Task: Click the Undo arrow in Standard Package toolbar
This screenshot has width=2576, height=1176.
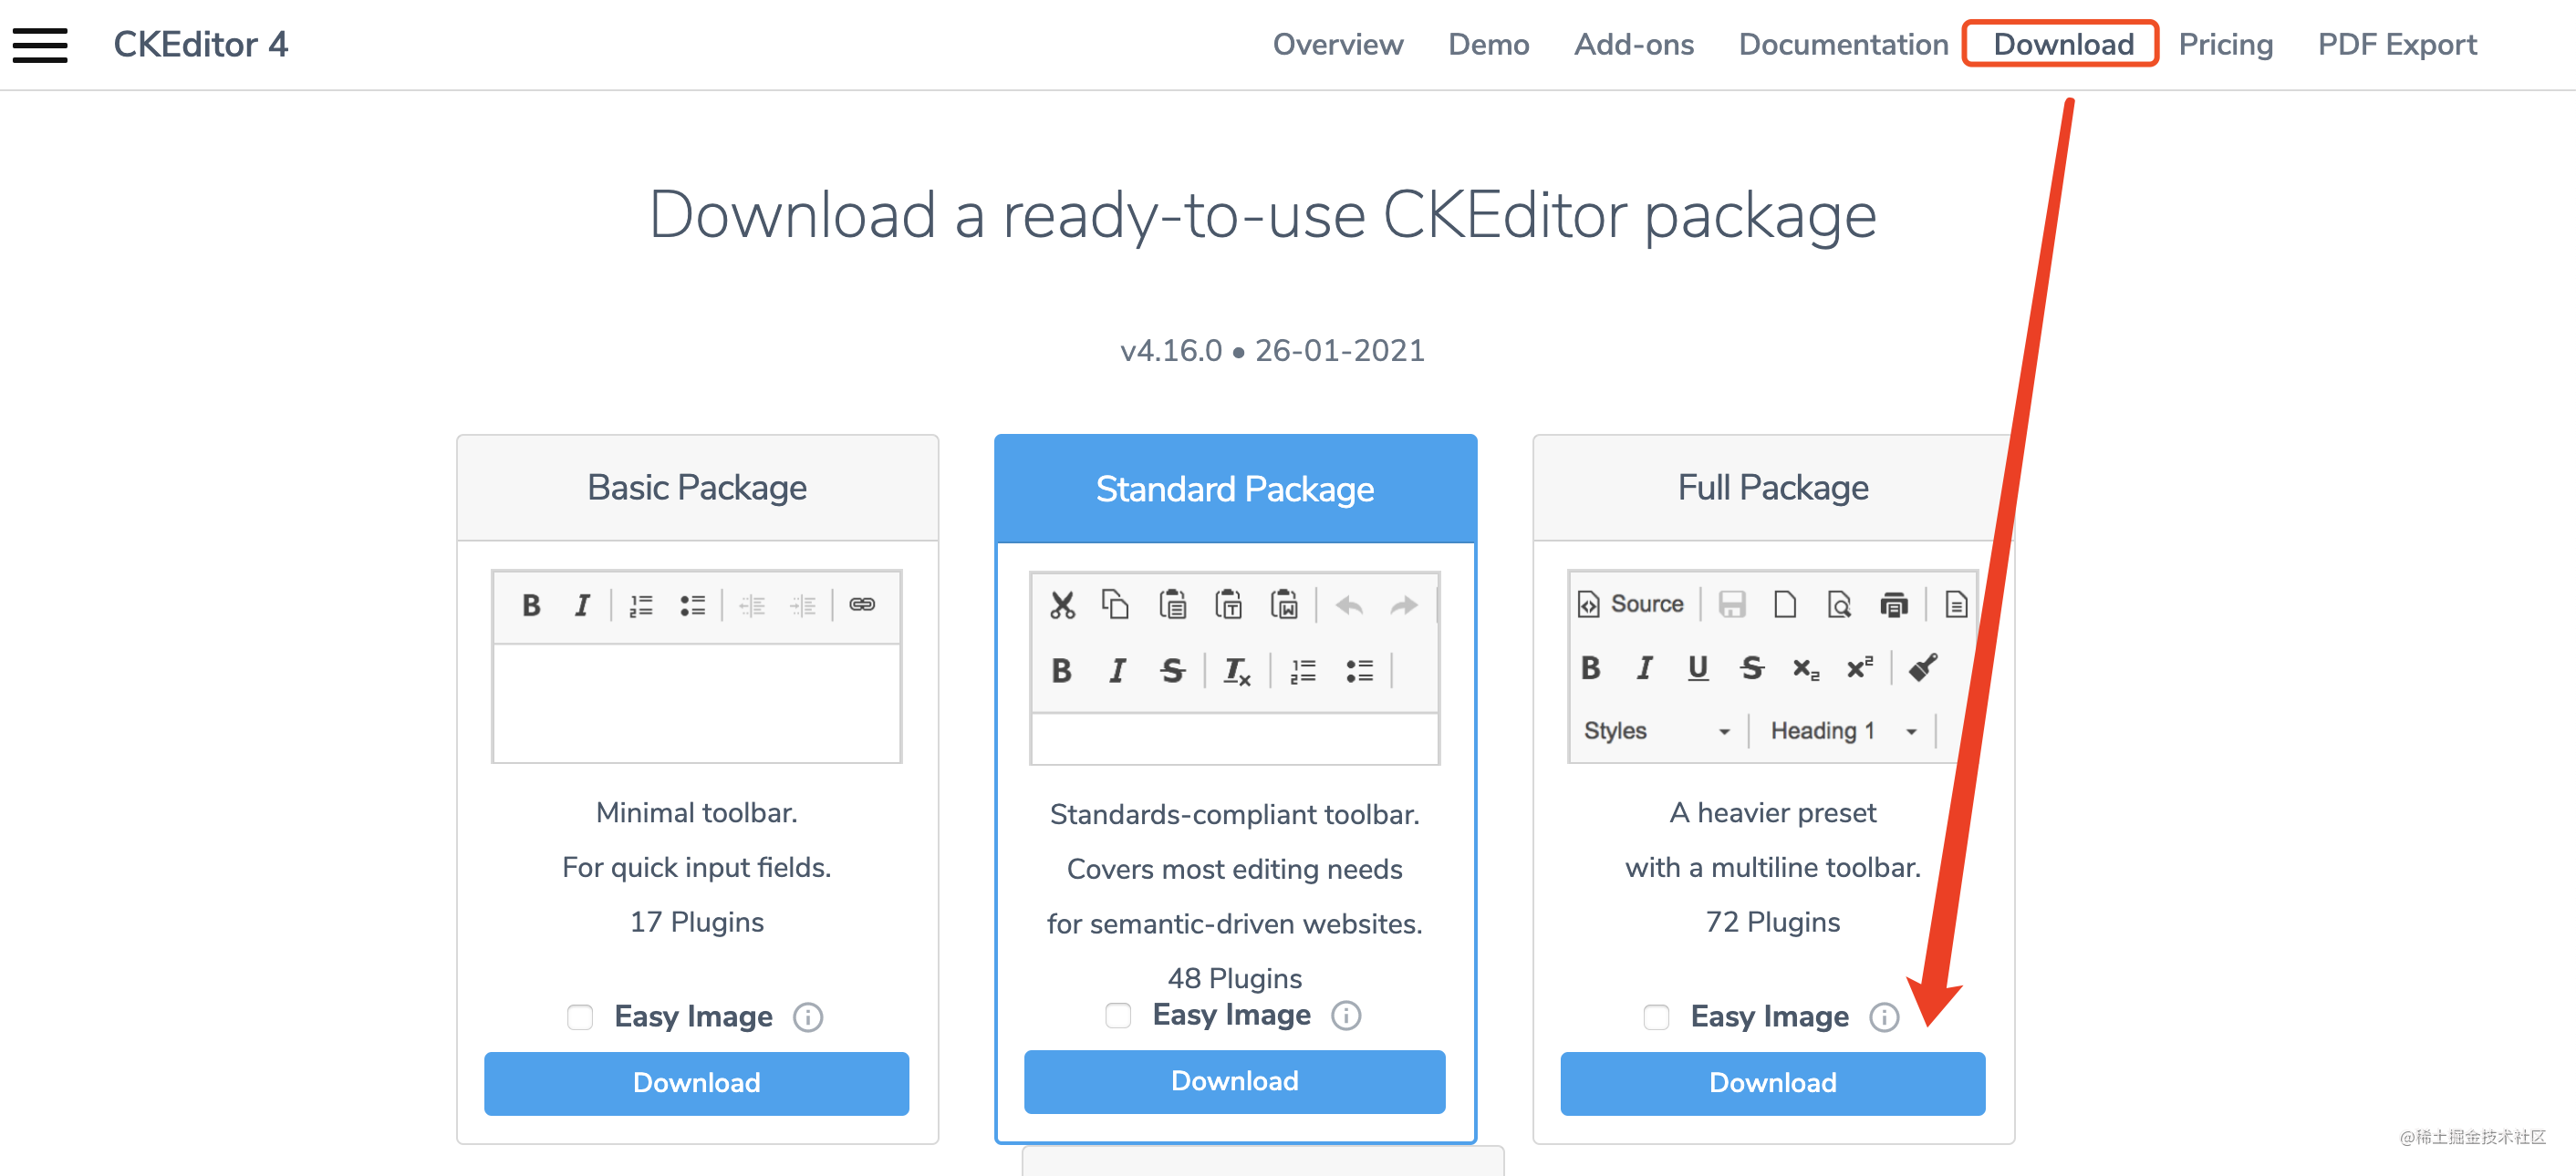Action: pyautogui.click(x=1349, y=603)
